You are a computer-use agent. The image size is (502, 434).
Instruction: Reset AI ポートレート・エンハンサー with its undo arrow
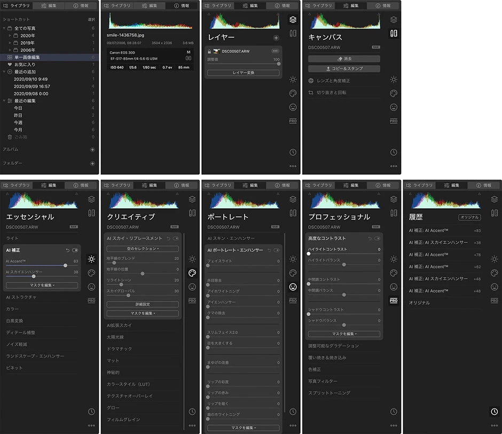pyautogui.click(x=269, y=250)
